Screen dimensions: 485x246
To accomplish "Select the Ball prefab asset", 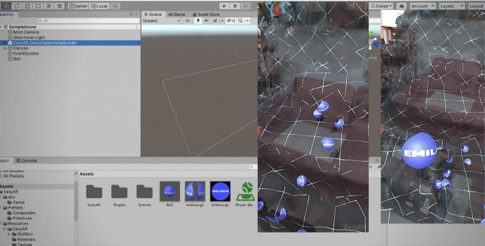I will (x=169, y=194).
